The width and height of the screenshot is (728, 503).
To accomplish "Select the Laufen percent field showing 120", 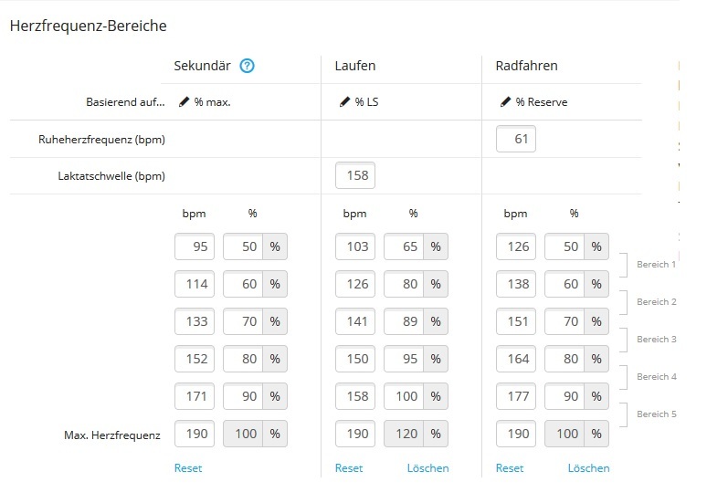I will 404,434.
